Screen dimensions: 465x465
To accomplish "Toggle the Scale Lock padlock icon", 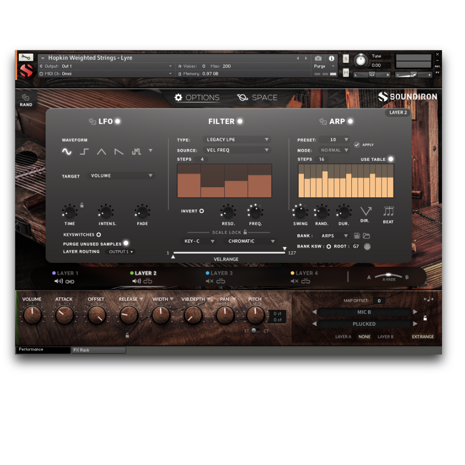I will (x=245, y=232).
